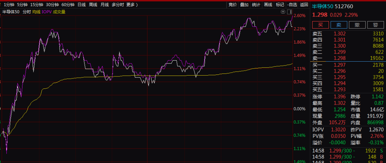Open 周线 weekly chart
386x163 pixels.
93,4
